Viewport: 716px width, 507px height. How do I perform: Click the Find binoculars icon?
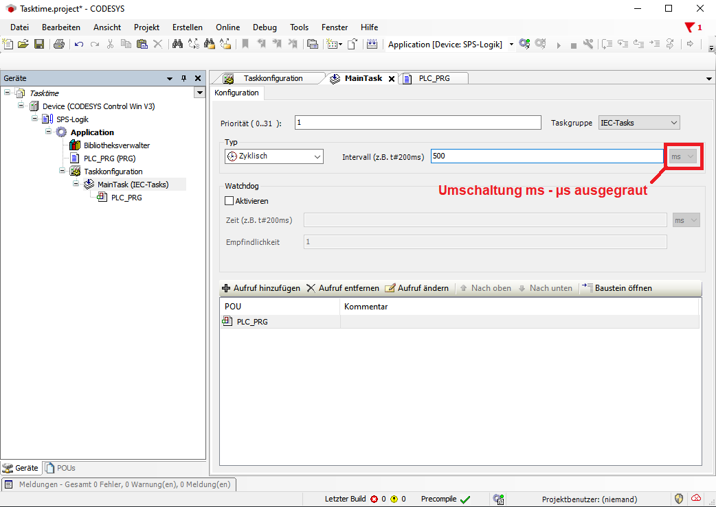click(177, 45)
